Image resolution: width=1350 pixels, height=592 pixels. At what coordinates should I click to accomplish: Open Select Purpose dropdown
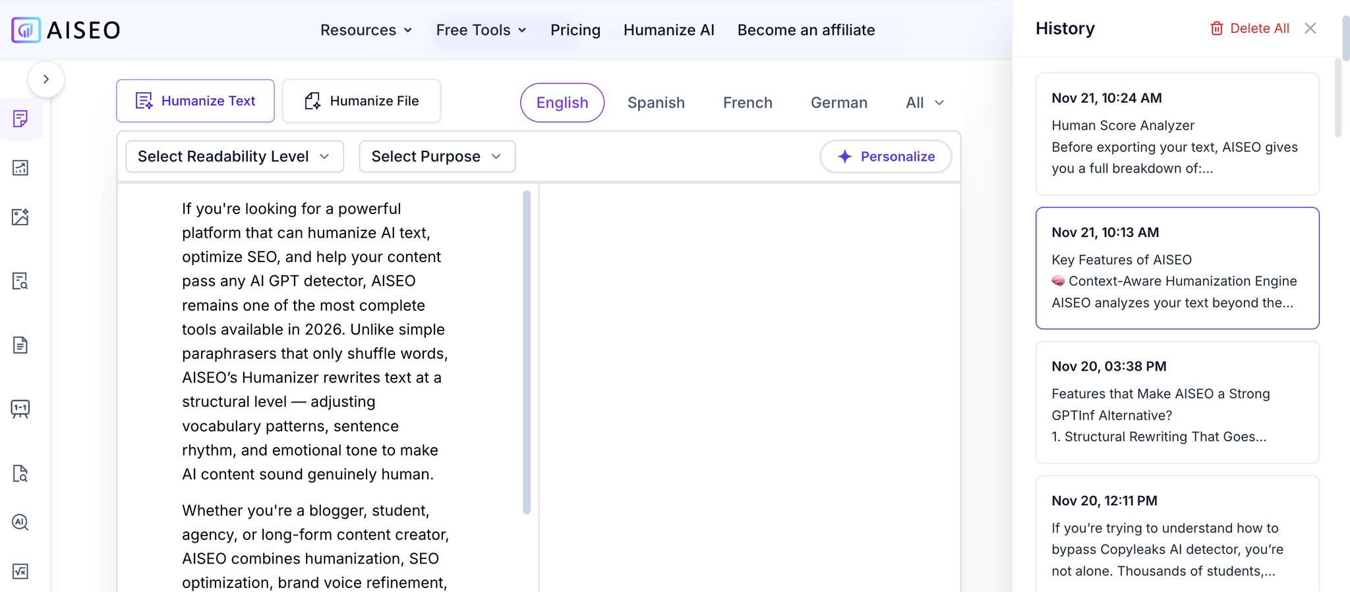(x=437, y=157)
